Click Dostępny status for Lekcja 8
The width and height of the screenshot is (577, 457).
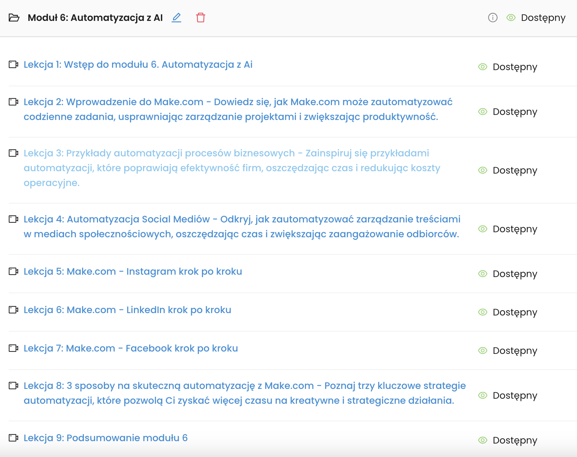(515, 396)
